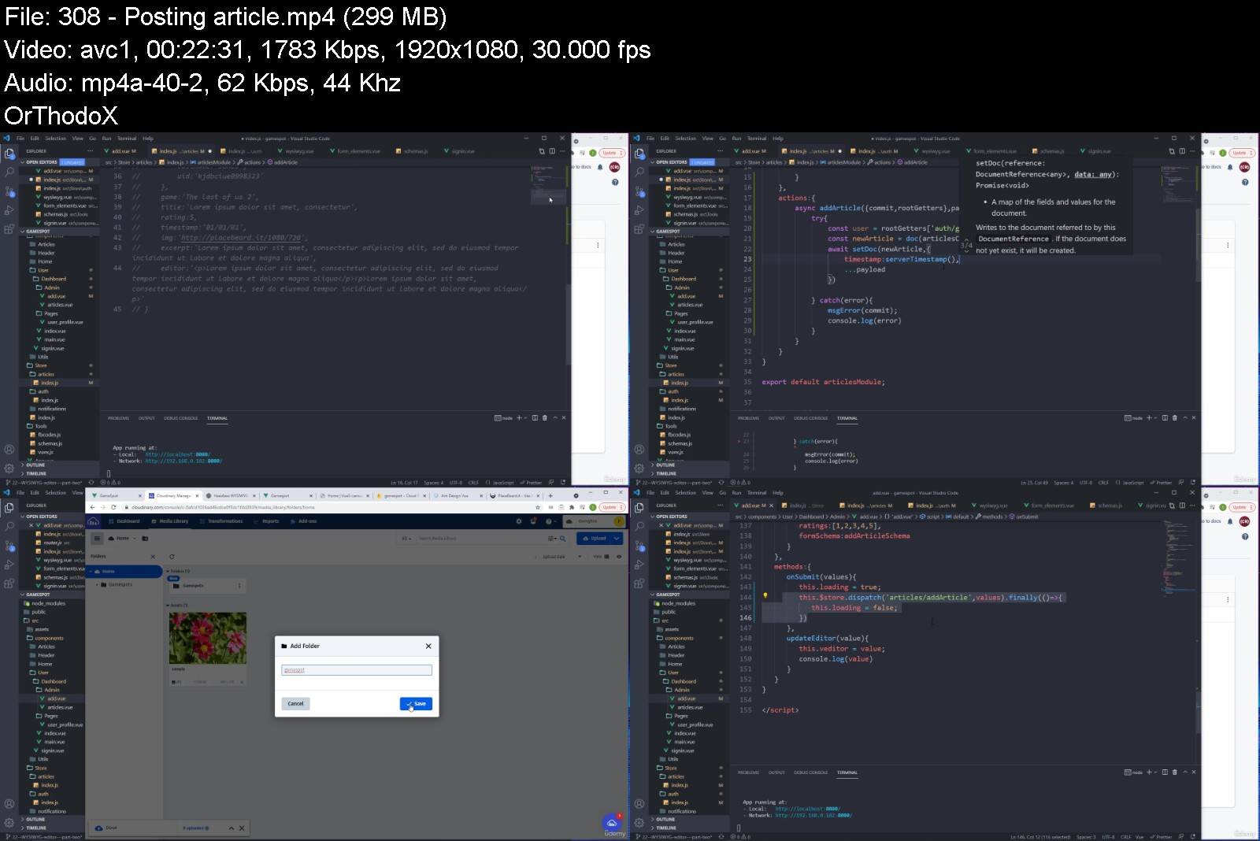Toggle Prettier in bottom-right frame status bar
Image resolution: width=1260 pixels, height=841 pixels.
pyautogui.click(x=1161, y=837)
